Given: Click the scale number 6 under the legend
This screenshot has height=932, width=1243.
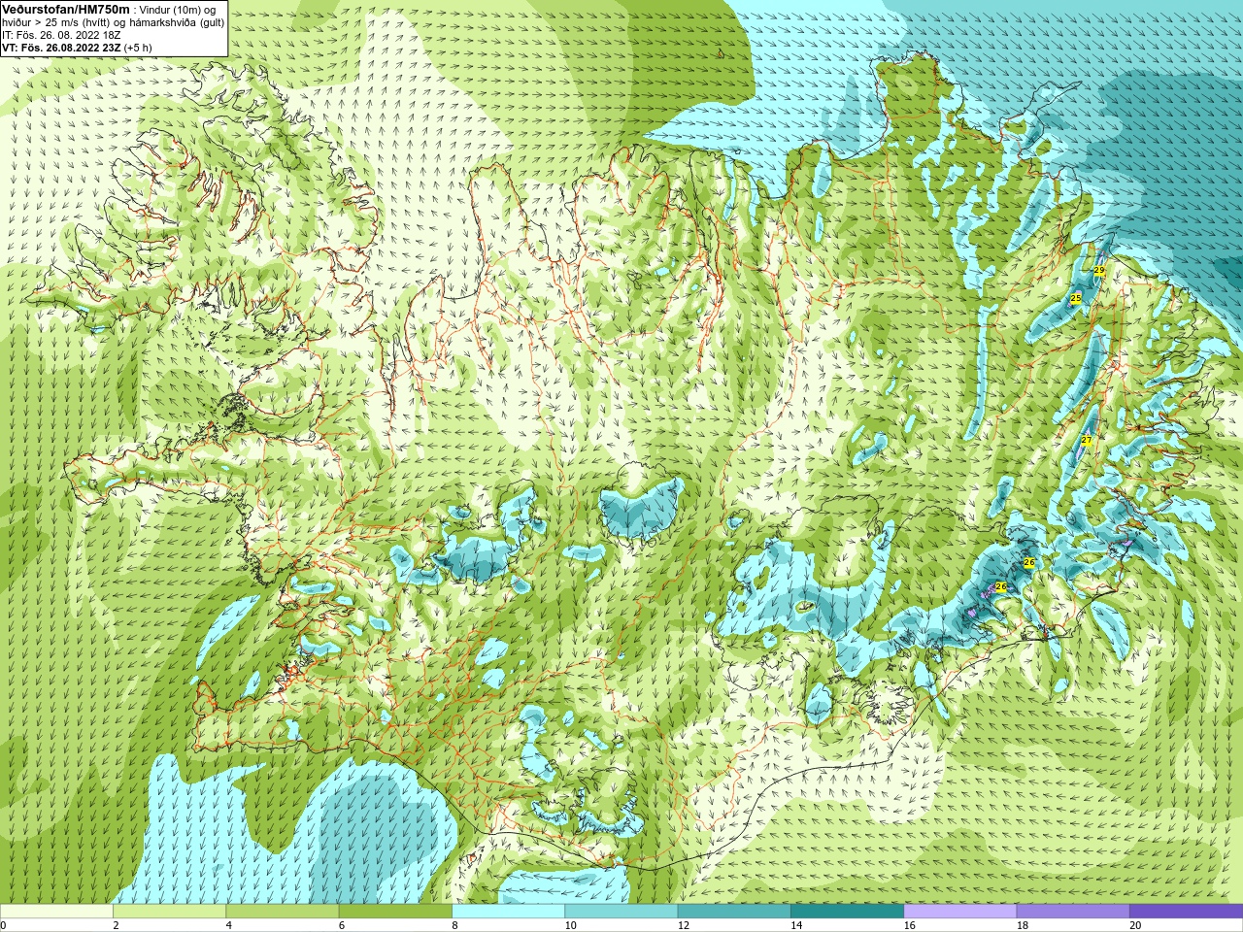Looking at the screenshot, I should pos(342,925).
